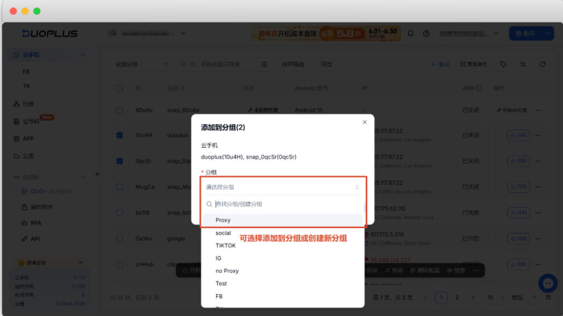Open the 10 per page dropdown

(495, 298)
